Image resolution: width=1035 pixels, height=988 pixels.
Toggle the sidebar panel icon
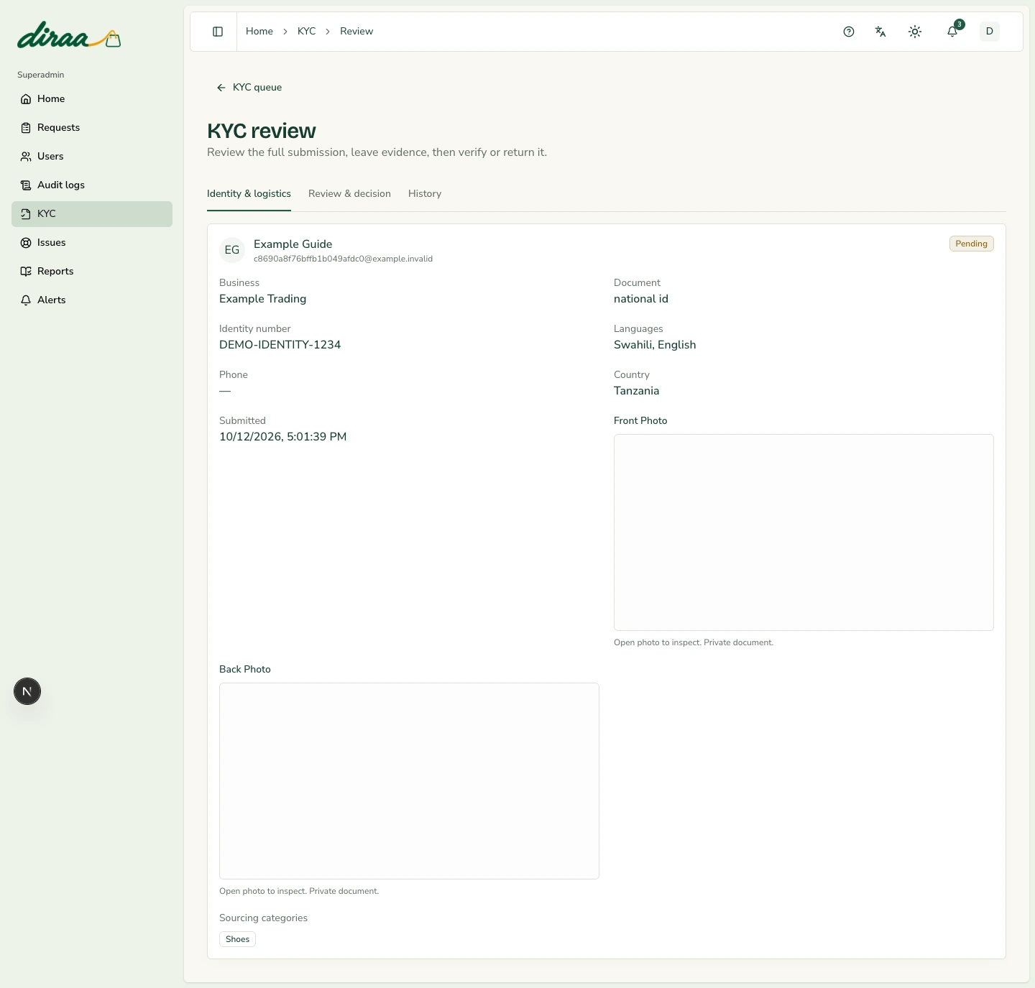[x=218, y=32]
